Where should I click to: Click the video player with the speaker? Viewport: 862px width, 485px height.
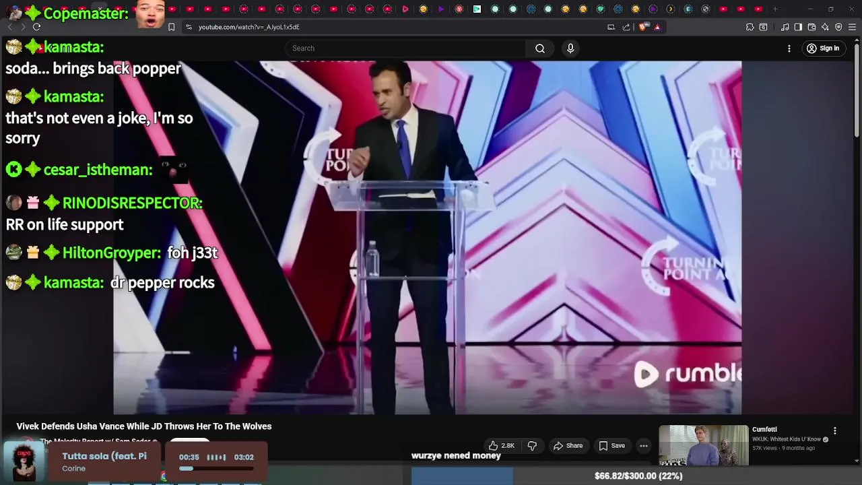pyautogui.click(x=427, y=237)
